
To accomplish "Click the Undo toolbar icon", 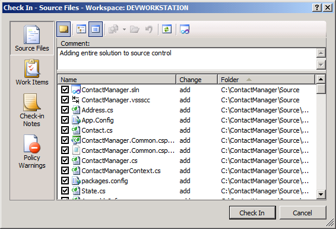I will pyautogui.click(x=149, y=29).
